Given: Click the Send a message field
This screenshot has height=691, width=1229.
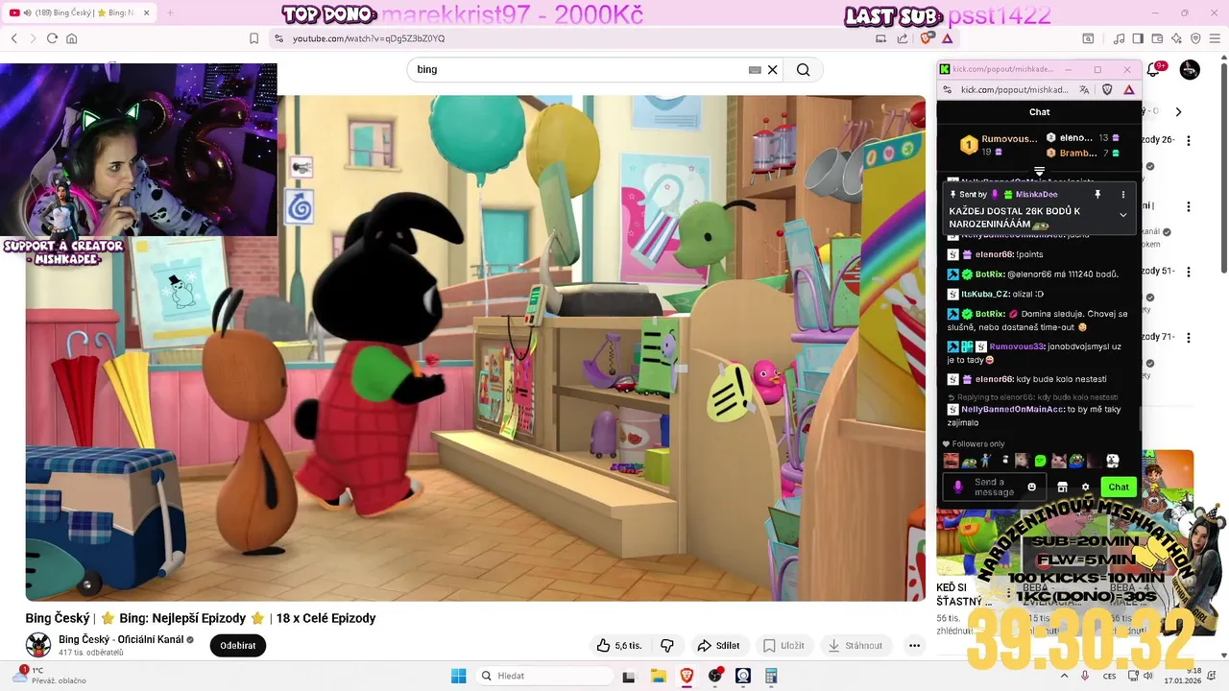Looking at the screenshot, I should coord(995,488).
